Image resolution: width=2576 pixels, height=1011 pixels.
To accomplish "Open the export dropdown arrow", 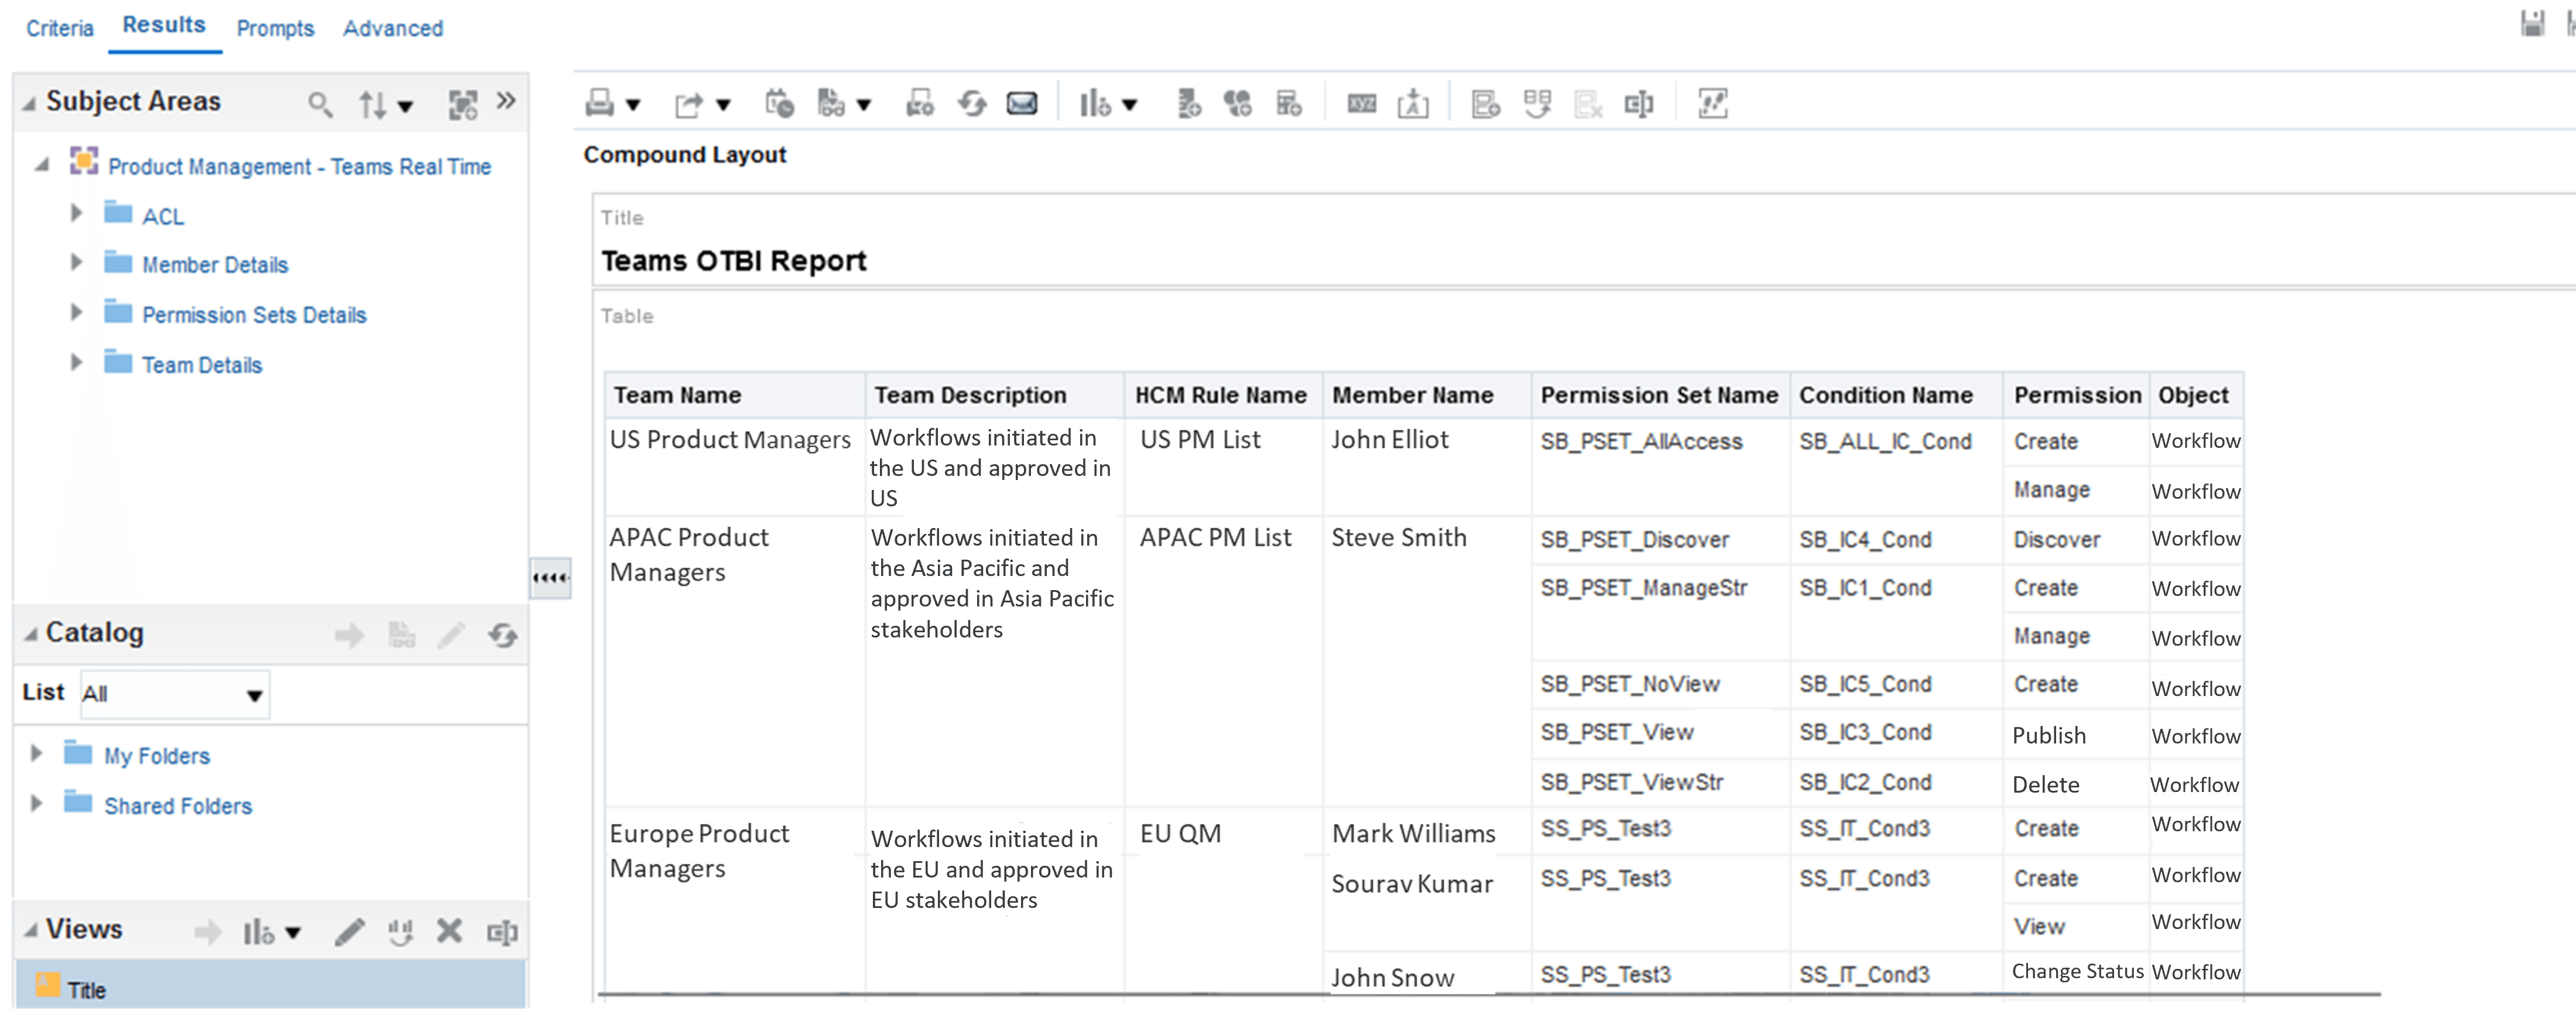I will pyautogui.click(x=723, y=105).
